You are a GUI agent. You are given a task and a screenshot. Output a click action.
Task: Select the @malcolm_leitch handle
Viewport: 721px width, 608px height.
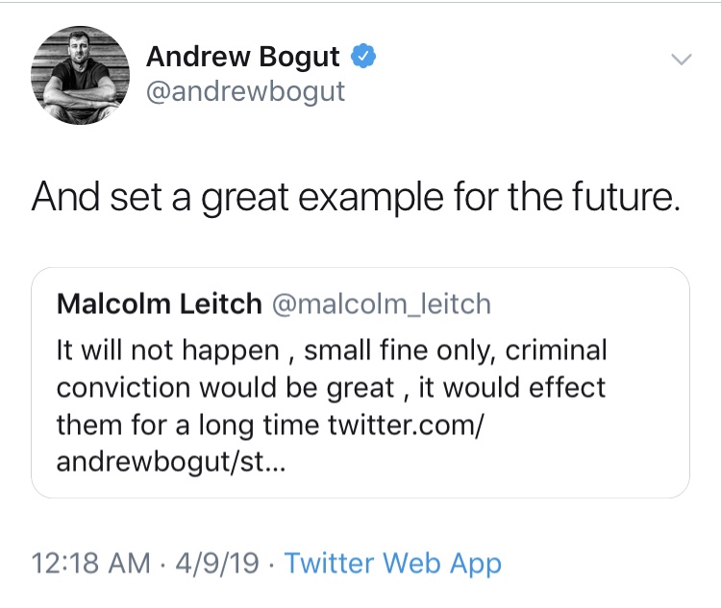pos(382,304)
